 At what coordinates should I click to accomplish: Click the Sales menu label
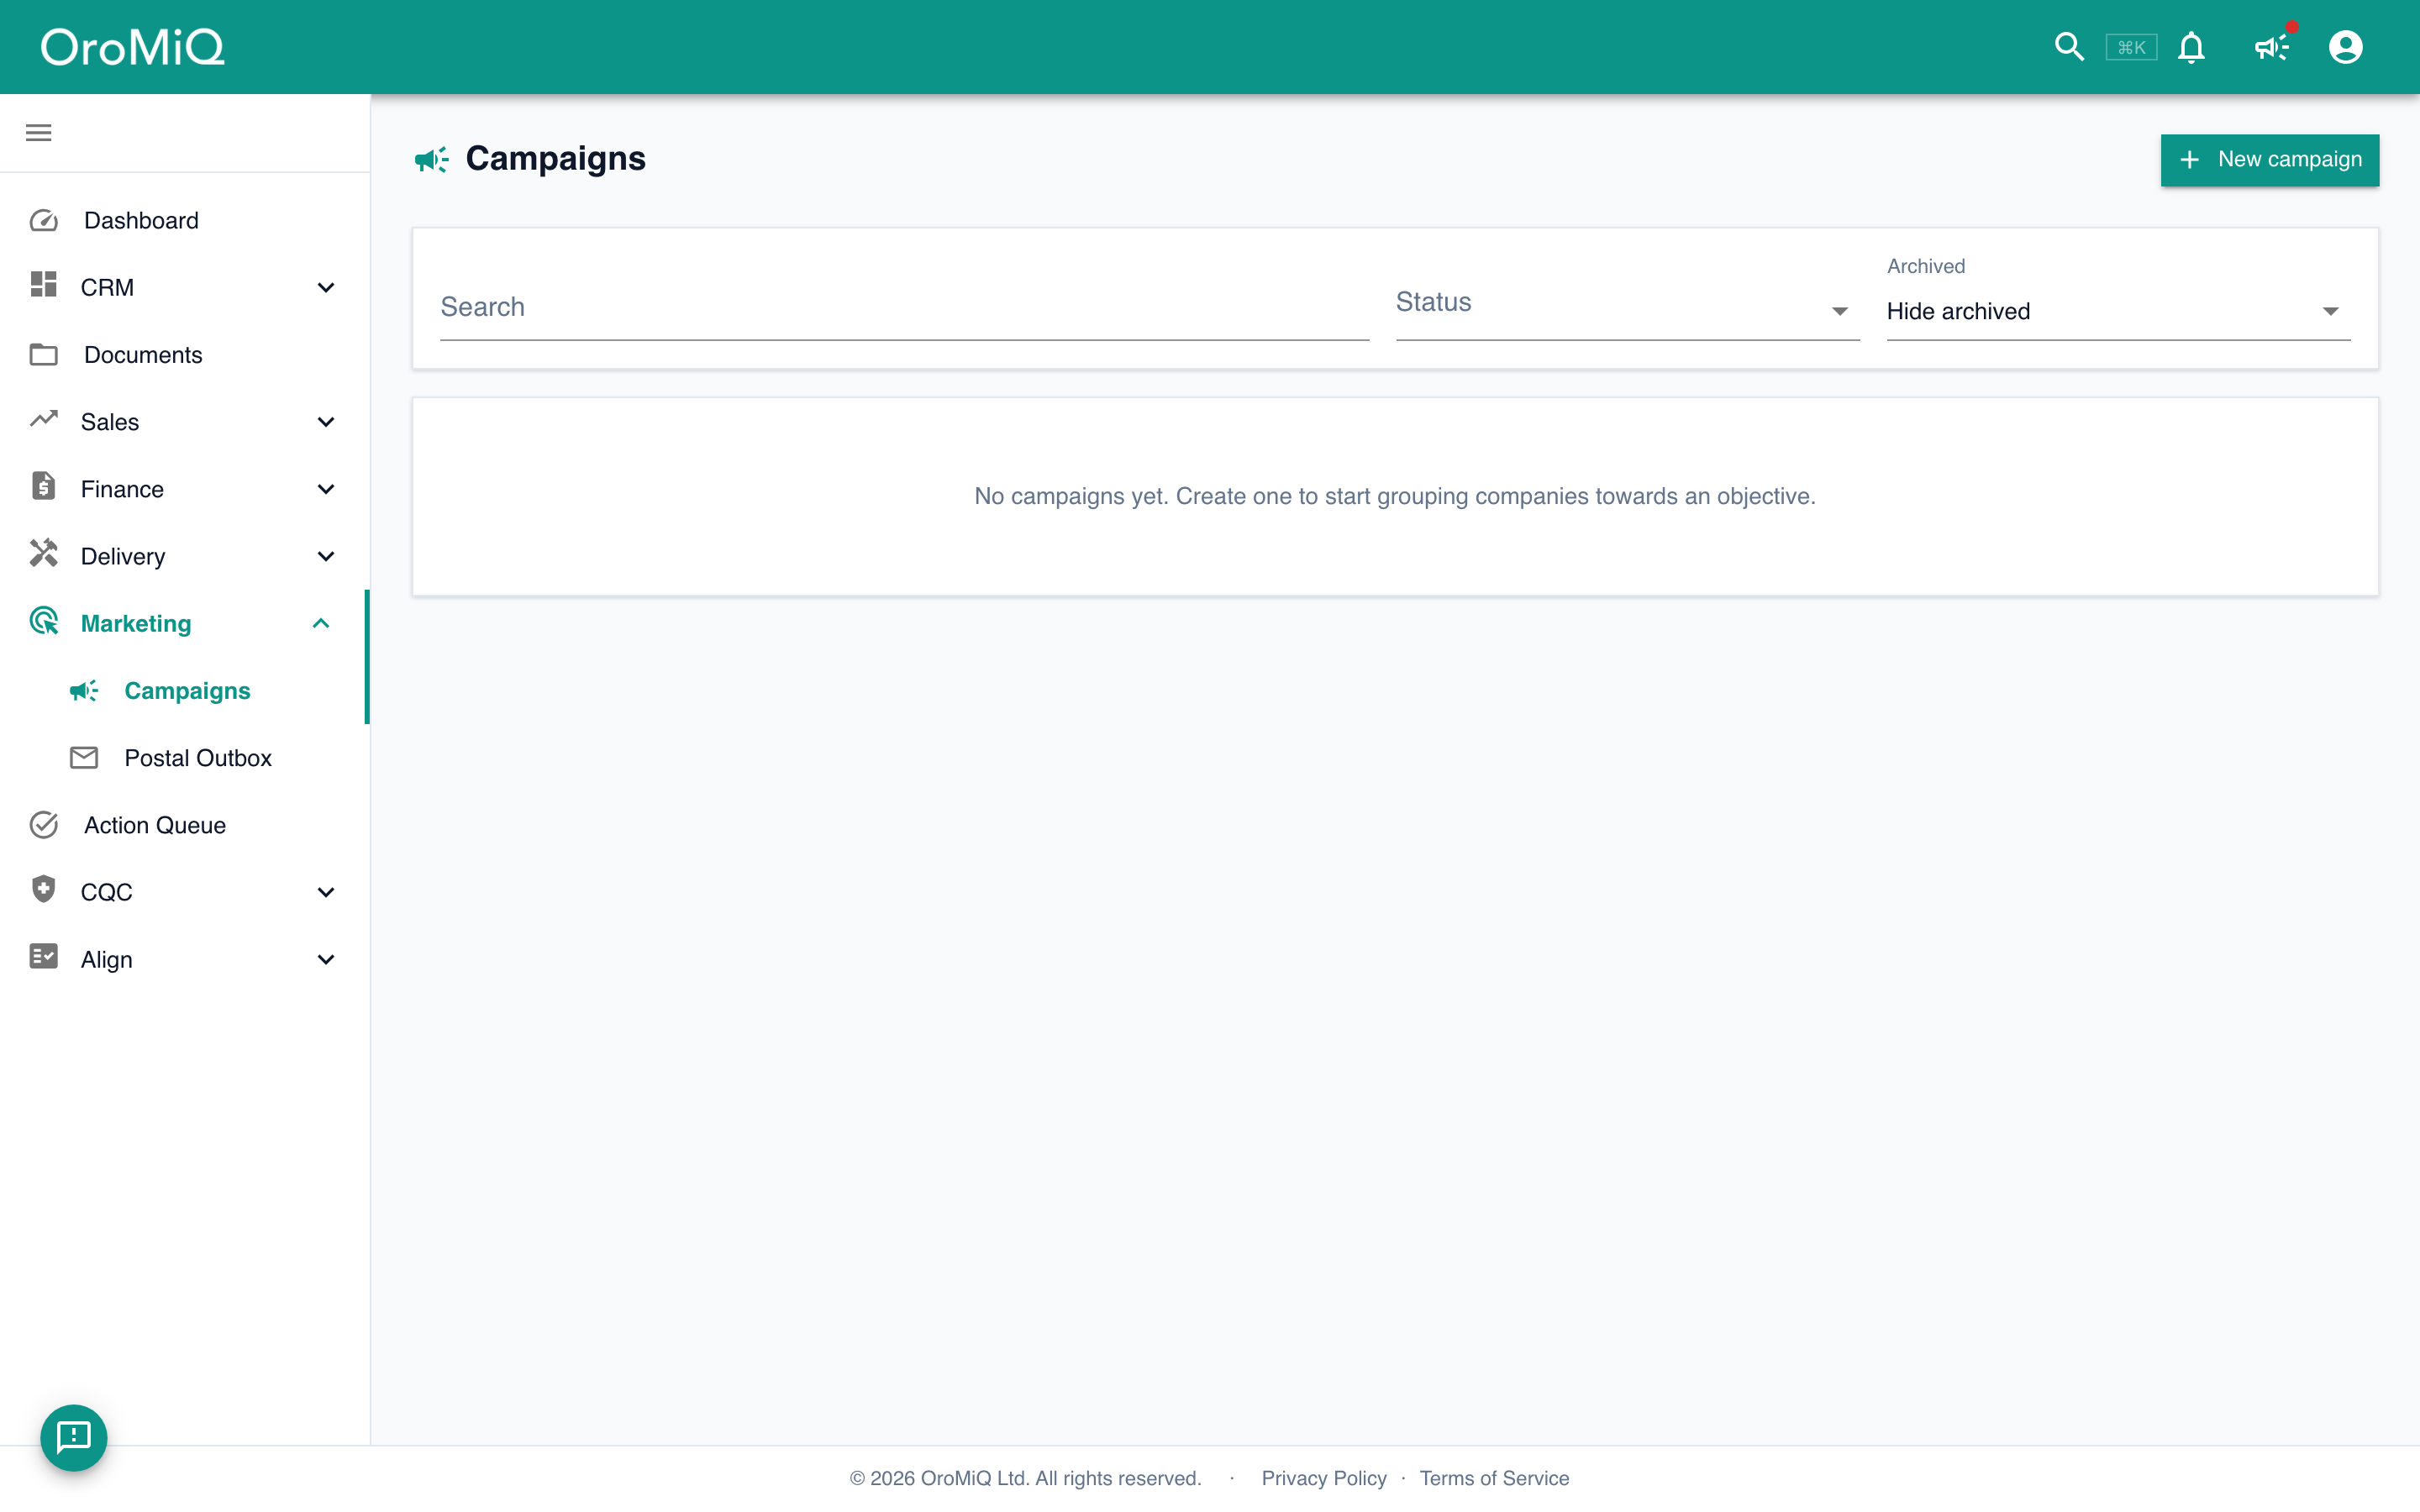(110, 422)
